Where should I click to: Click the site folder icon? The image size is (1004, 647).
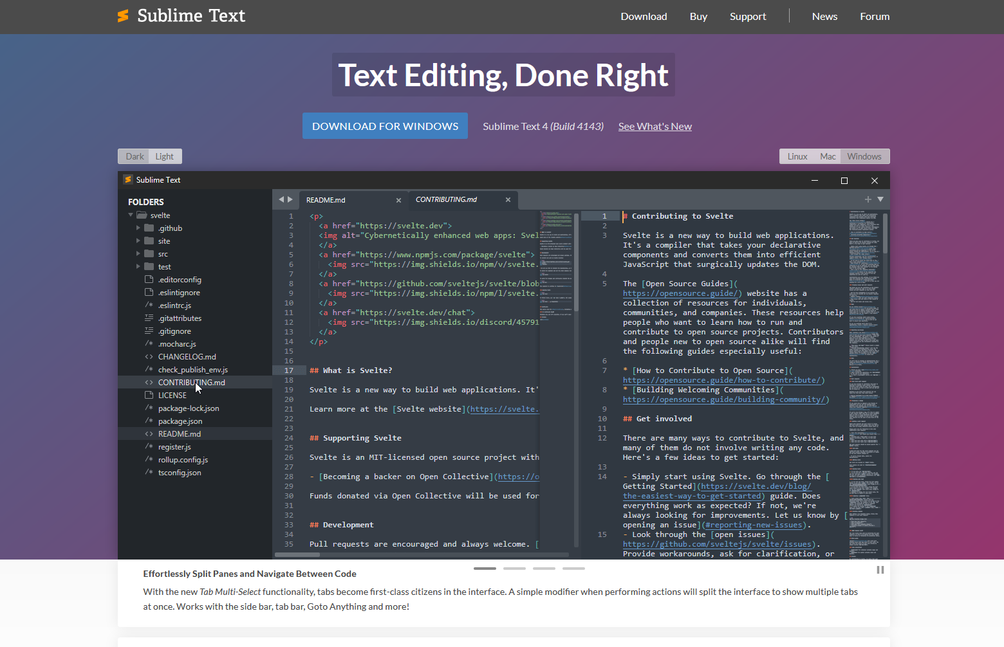coord(149,241)
